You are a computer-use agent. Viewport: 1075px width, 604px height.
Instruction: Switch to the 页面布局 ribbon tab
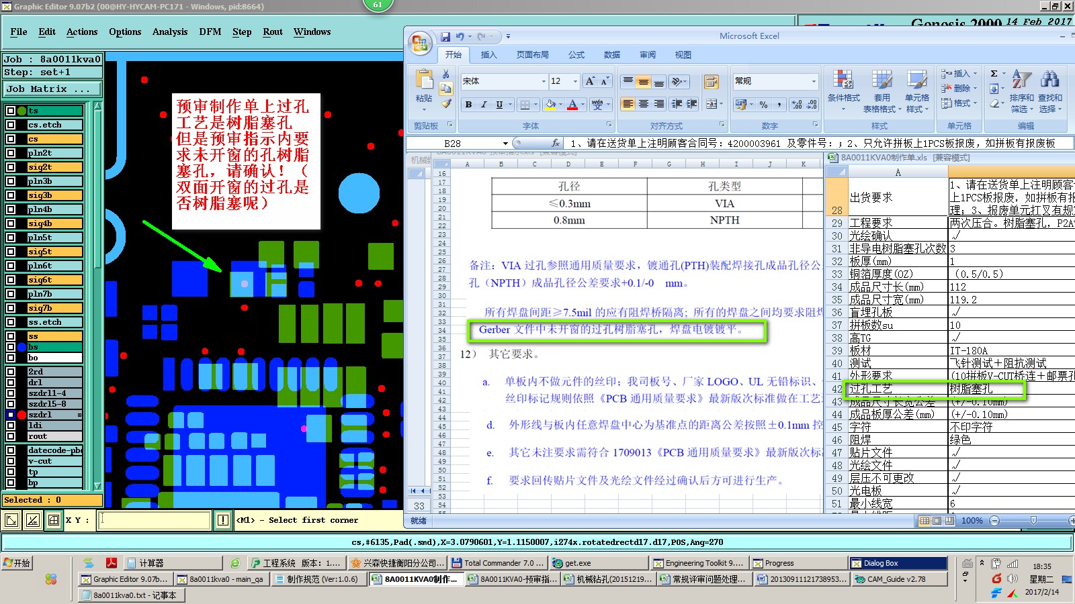(x=532, y=55)
